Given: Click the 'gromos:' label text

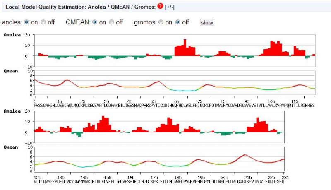Looking at the screenshot, I should click(x=145, y=22).
